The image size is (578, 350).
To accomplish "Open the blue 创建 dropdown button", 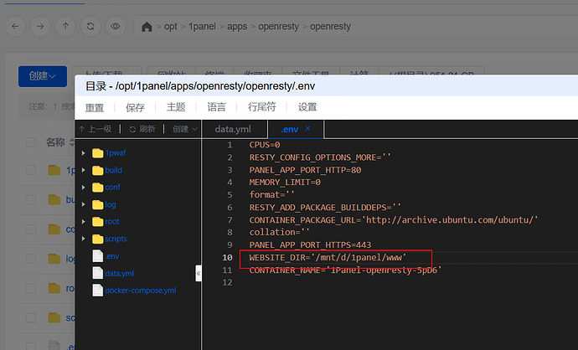I will point(43,76).
